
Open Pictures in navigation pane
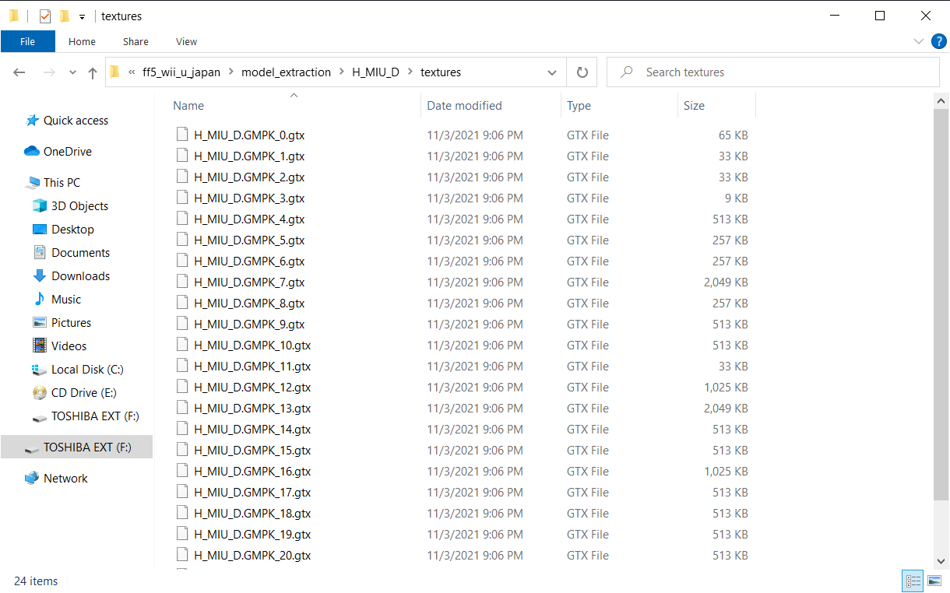click(62, 322)
